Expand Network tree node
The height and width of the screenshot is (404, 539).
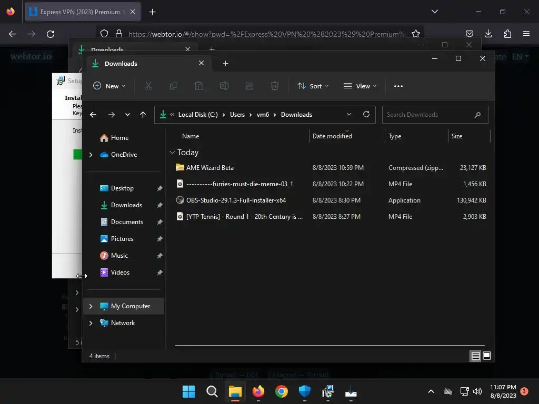91,323
